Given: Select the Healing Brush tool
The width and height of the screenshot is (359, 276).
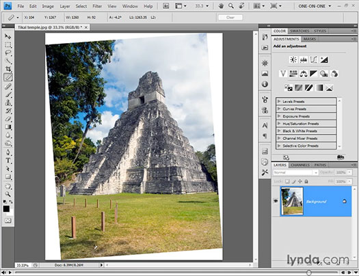Looking at the screenshot, I should point(8,87).
